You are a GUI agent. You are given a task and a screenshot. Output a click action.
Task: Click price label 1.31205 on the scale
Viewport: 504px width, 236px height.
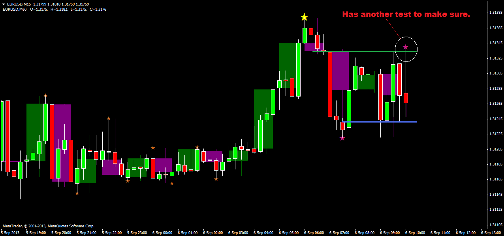click(495, 149)
